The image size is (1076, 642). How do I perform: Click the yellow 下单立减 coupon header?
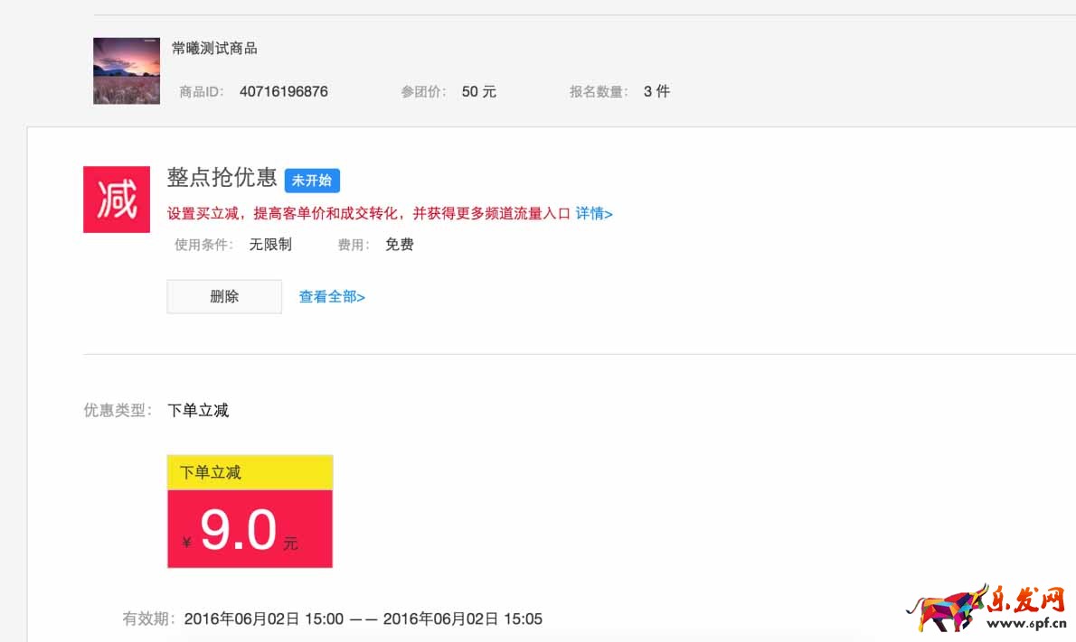click(x=250, y=471)
